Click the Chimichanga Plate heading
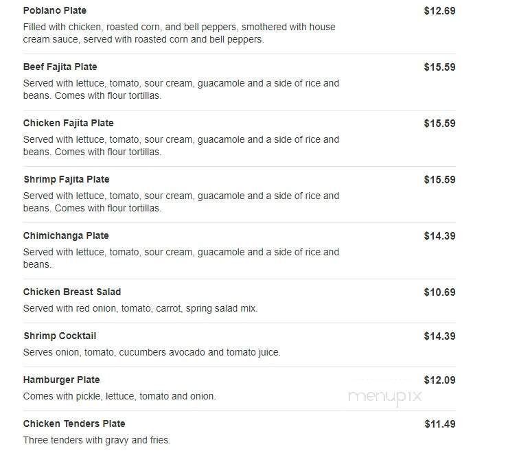This screenshot has height=453, width=508. (66, 235)
